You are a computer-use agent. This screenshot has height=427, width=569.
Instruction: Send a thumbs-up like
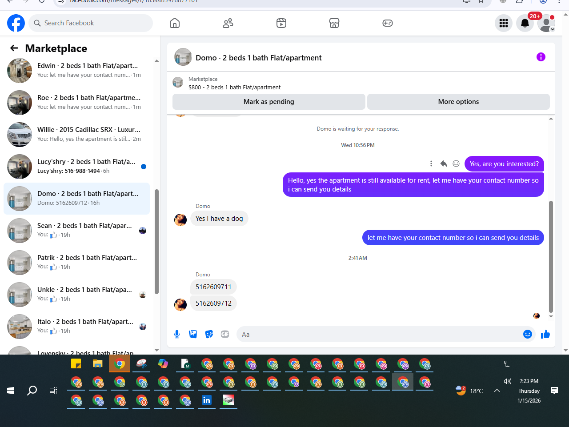coord(545,334)
